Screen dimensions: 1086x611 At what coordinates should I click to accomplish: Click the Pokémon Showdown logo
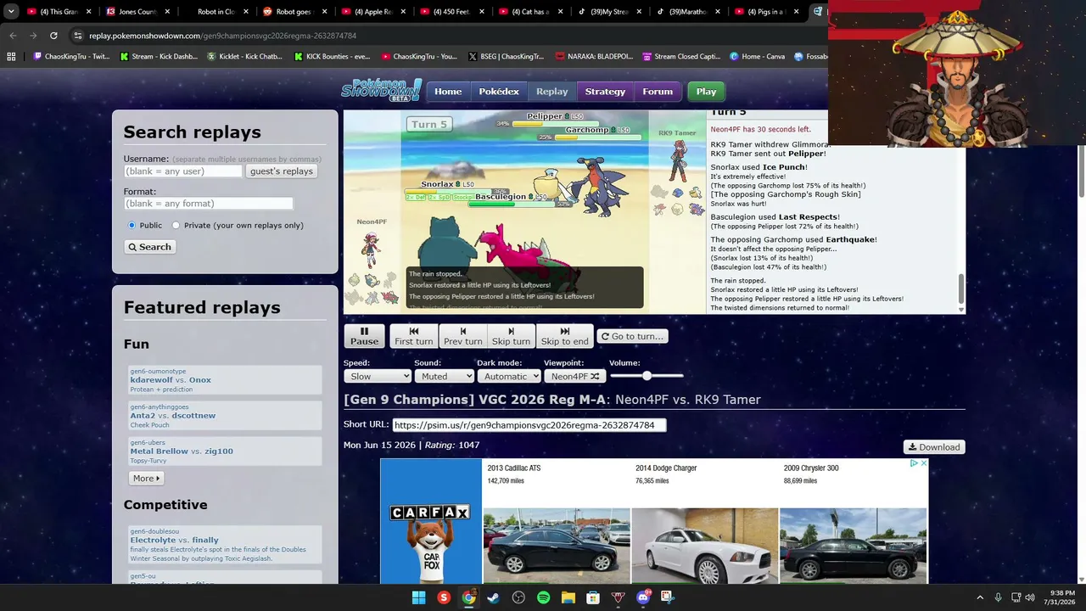(381, 90)
